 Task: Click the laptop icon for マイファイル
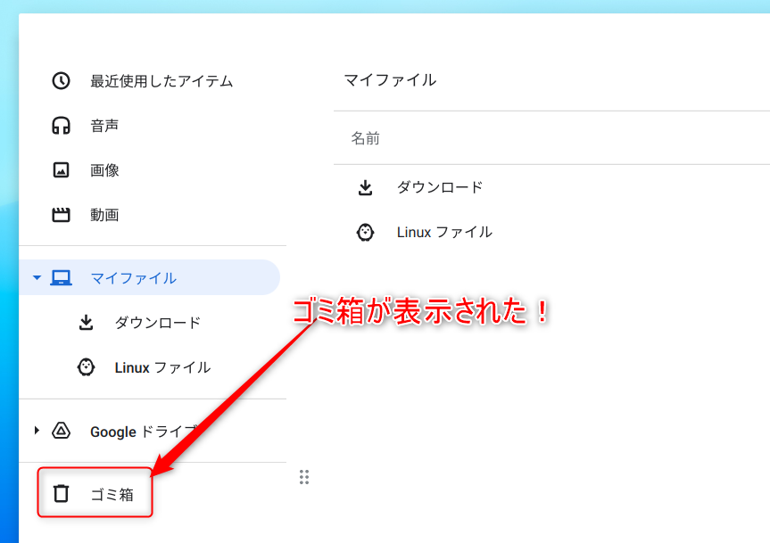[x=61, y=277]
